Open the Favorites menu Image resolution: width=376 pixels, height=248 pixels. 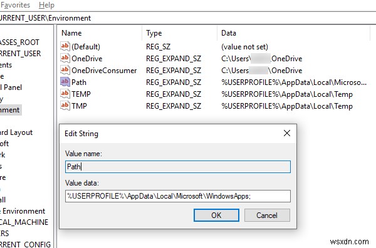click(15, 5)
